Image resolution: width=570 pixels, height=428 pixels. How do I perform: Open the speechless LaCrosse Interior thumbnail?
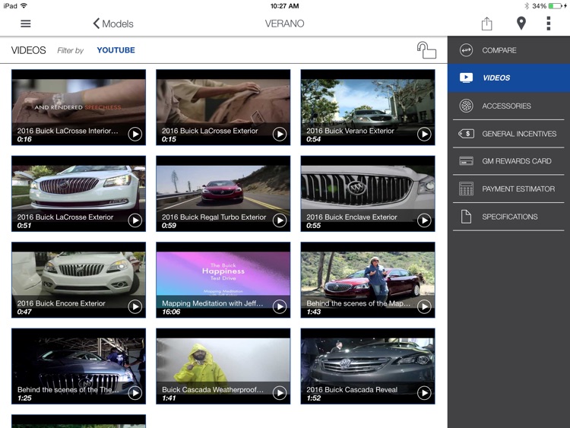78,107
